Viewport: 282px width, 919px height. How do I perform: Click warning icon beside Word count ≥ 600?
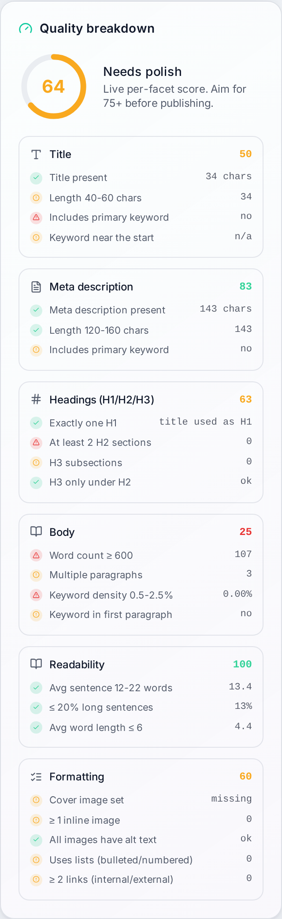point(36,555)
